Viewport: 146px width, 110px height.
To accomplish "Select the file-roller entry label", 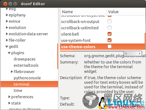I will point(17,40).
